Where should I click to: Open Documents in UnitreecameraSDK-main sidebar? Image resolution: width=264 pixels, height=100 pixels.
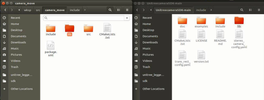coord(152,36)
